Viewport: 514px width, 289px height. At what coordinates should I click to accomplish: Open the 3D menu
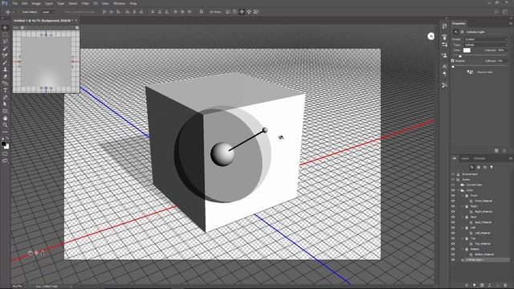96,3
